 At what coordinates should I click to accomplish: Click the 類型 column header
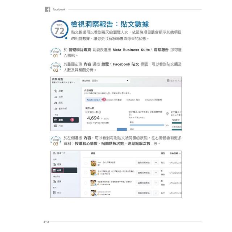pyautogui.click(x=163, y=153)
